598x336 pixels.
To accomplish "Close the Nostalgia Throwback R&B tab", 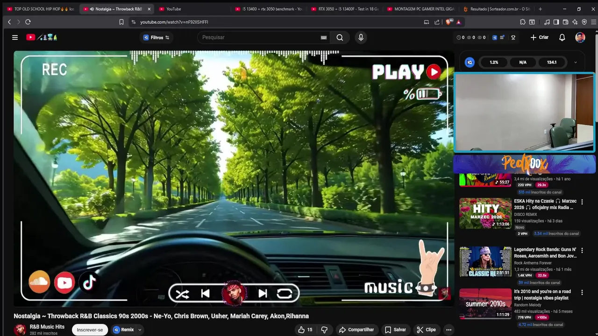I will [x=149, y=9].
